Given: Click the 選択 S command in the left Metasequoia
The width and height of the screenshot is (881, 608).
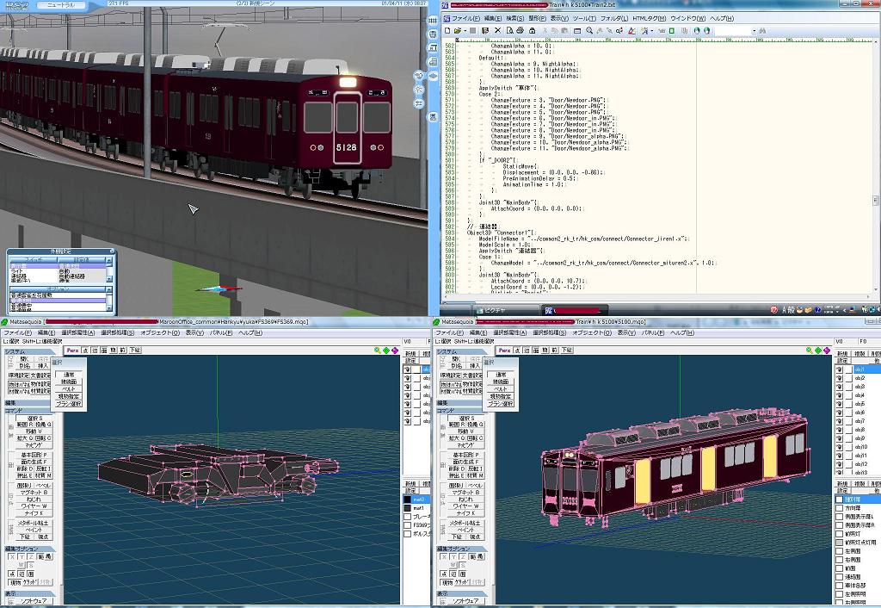Looking at the screenshot, I should click(34, 418).
